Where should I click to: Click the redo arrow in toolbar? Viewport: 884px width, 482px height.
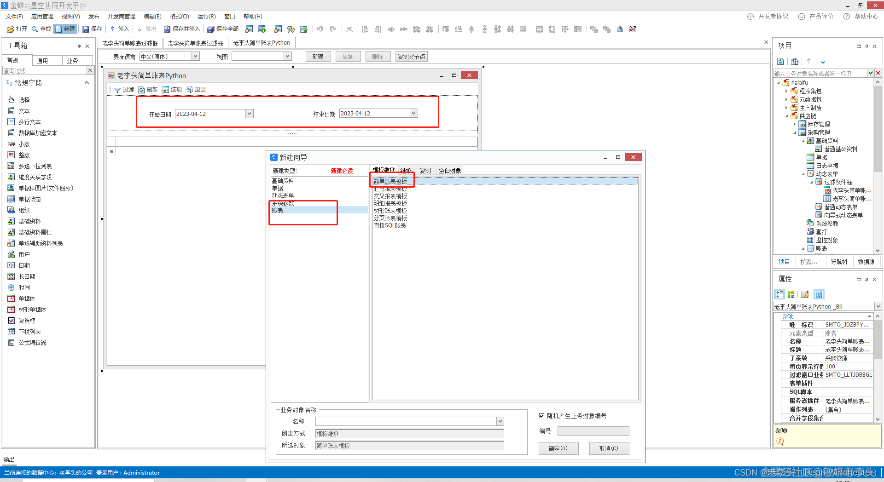tap(333, 29)
